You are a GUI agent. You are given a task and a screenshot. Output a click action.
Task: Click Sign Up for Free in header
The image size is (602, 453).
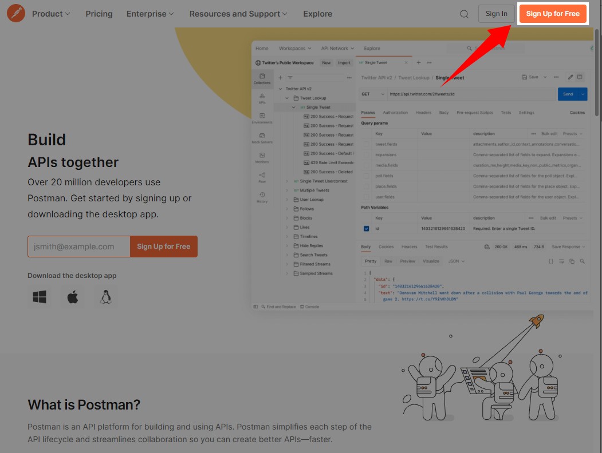(553, 14)
